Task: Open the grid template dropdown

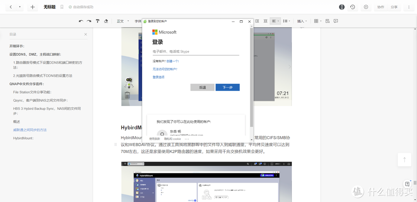Action: pyautogui.click(x=317, y=21)
